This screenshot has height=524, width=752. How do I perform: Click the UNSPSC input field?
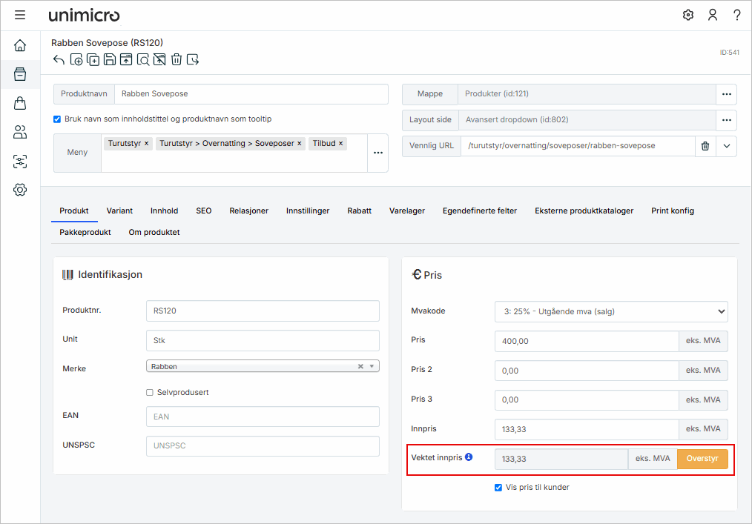coord(263,446)
